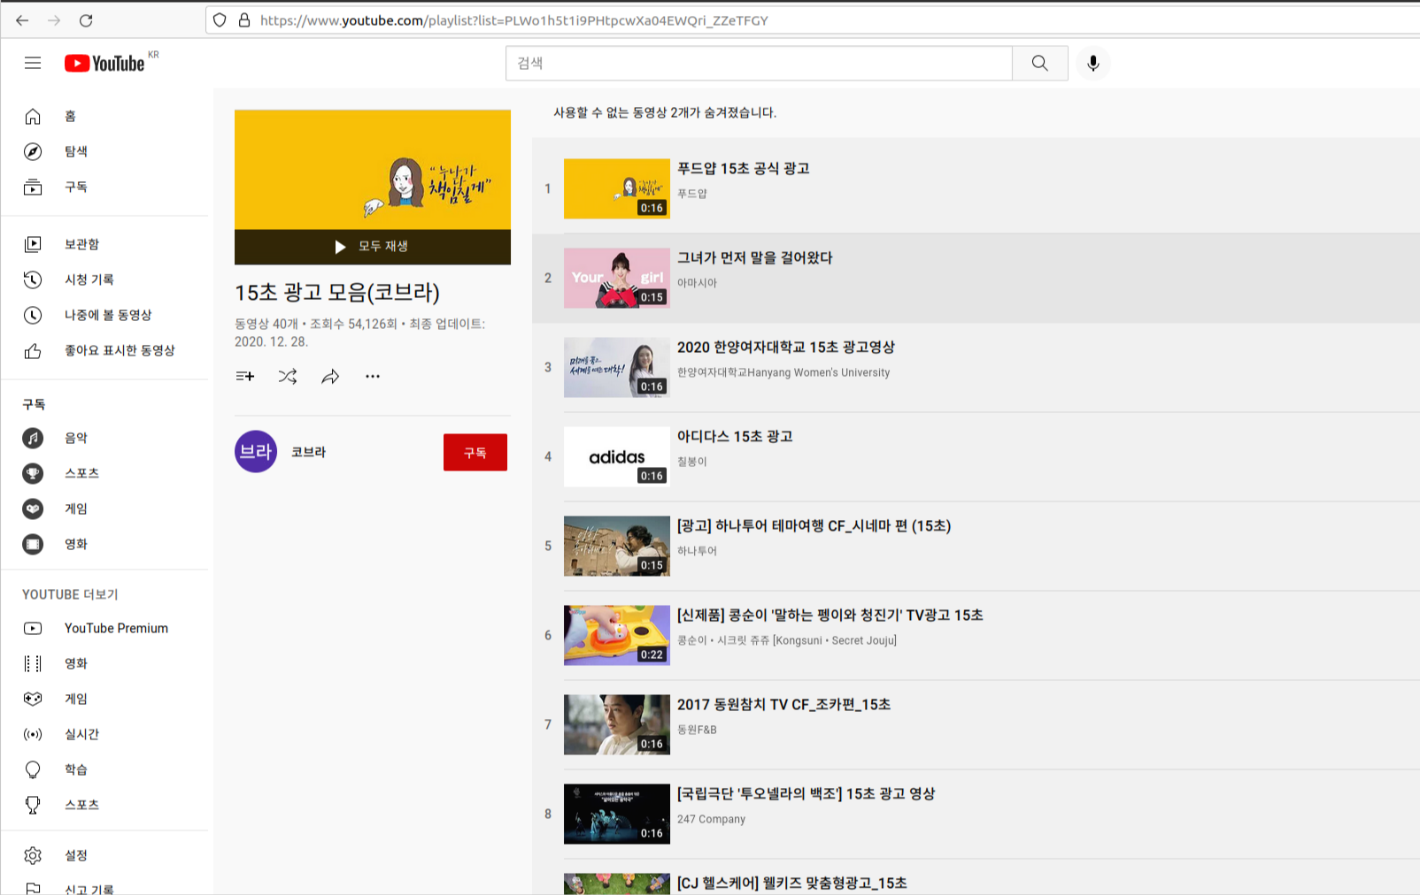The width and height of the screenshot is (1420, 895).
Task: Click the browser URL address bar
Action: pos(814,20)
